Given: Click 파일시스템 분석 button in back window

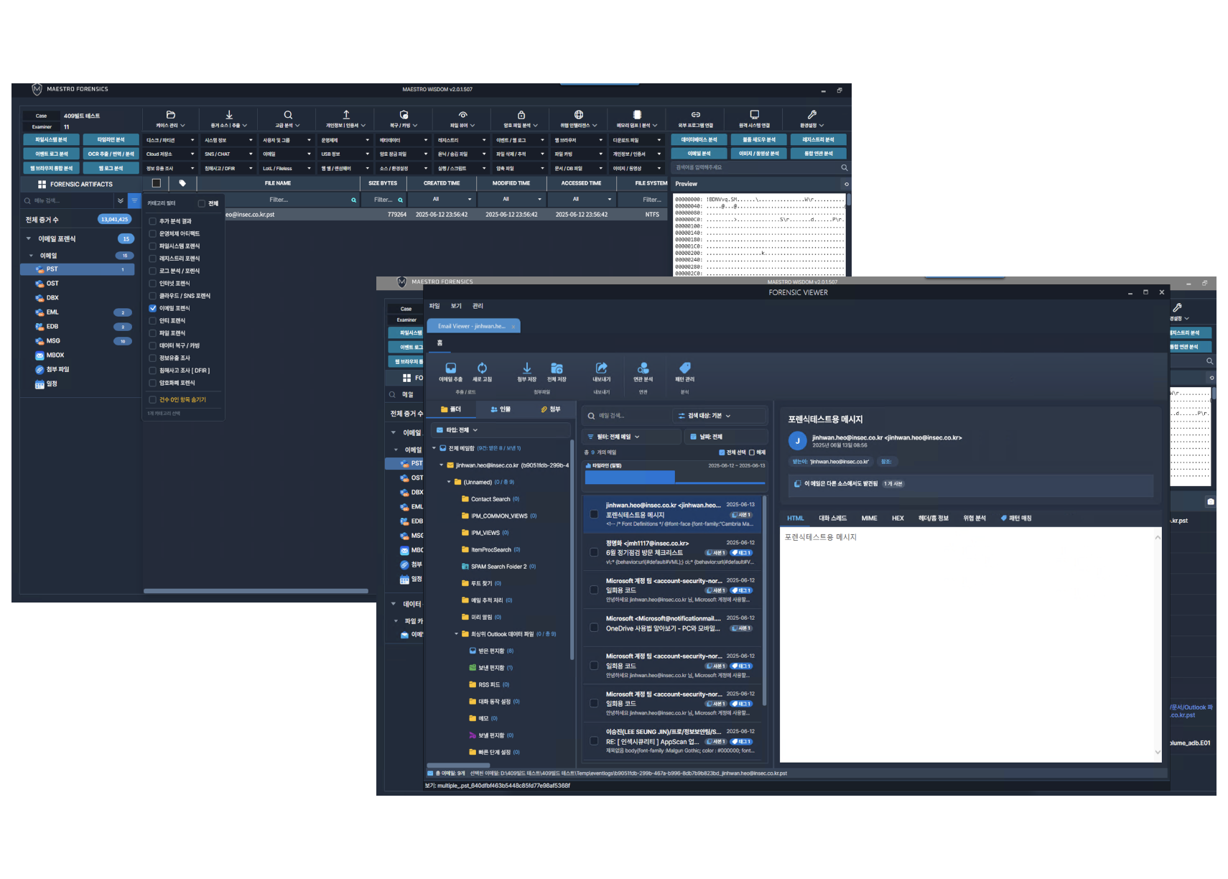Looking at the screenshot, I should tap(51, 140).
